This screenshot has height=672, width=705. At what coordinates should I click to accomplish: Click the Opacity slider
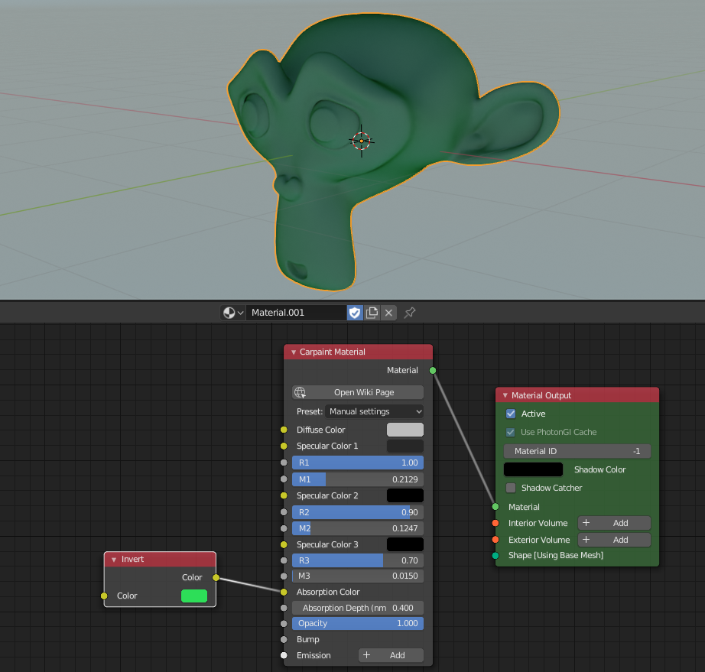pos(357,623)
